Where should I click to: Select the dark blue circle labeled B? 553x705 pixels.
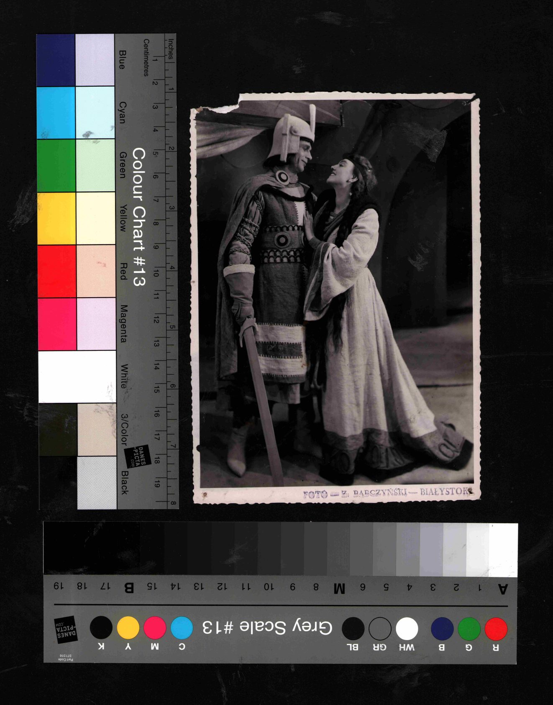coord(442,628)
